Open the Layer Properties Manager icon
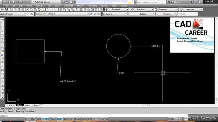Viewport: 218px width, 122px height. (x=37, y=14)
